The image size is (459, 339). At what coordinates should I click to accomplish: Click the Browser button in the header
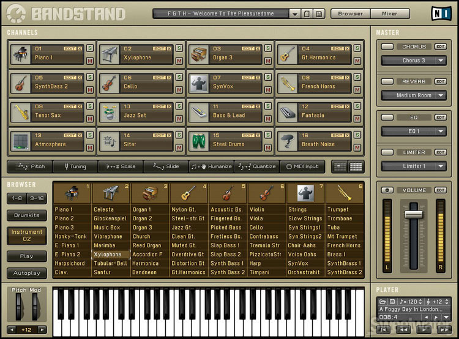coord(351,13)
